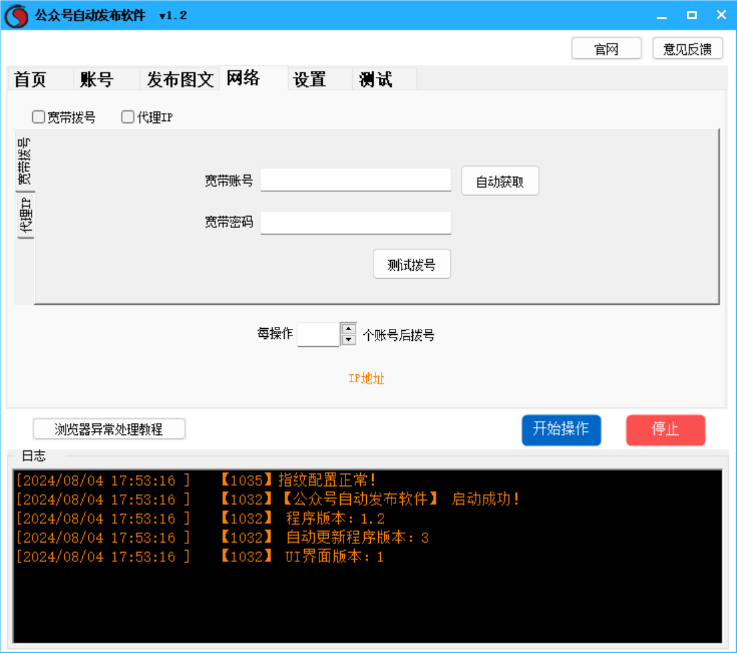Focus the 宽带账号 input field
The height and width of the screenshot is (653, 737).
[356, 180]
